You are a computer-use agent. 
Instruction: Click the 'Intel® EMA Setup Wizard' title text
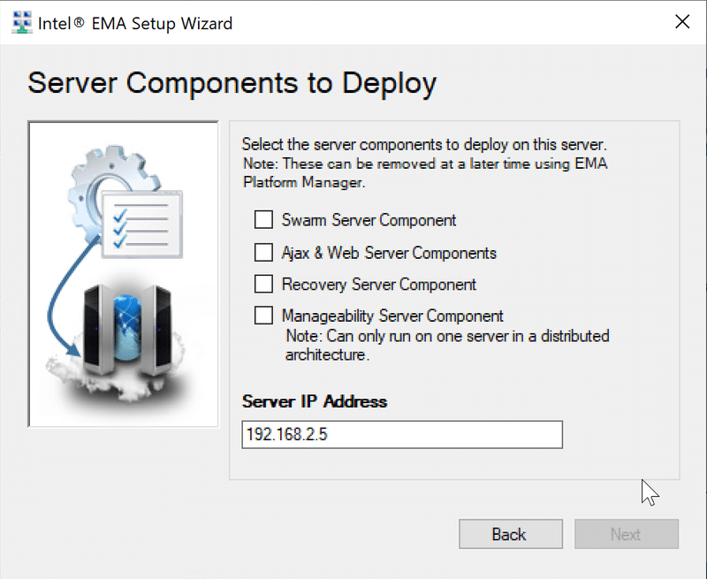click(135, 23)
